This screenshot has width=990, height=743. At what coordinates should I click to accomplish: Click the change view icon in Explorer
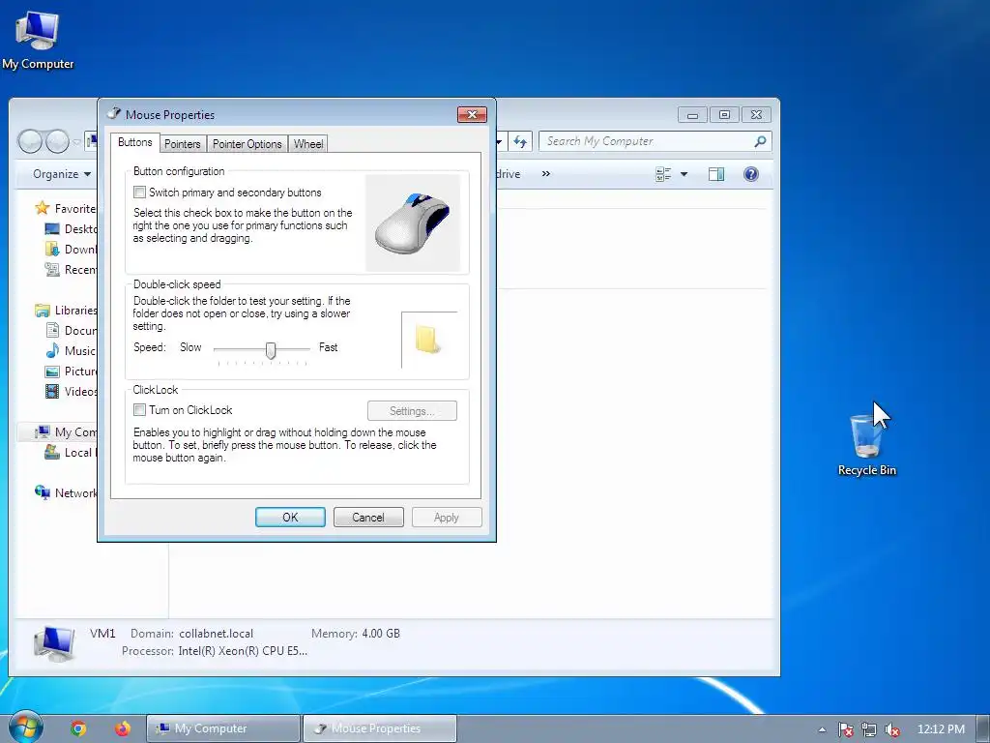[663, 174]
